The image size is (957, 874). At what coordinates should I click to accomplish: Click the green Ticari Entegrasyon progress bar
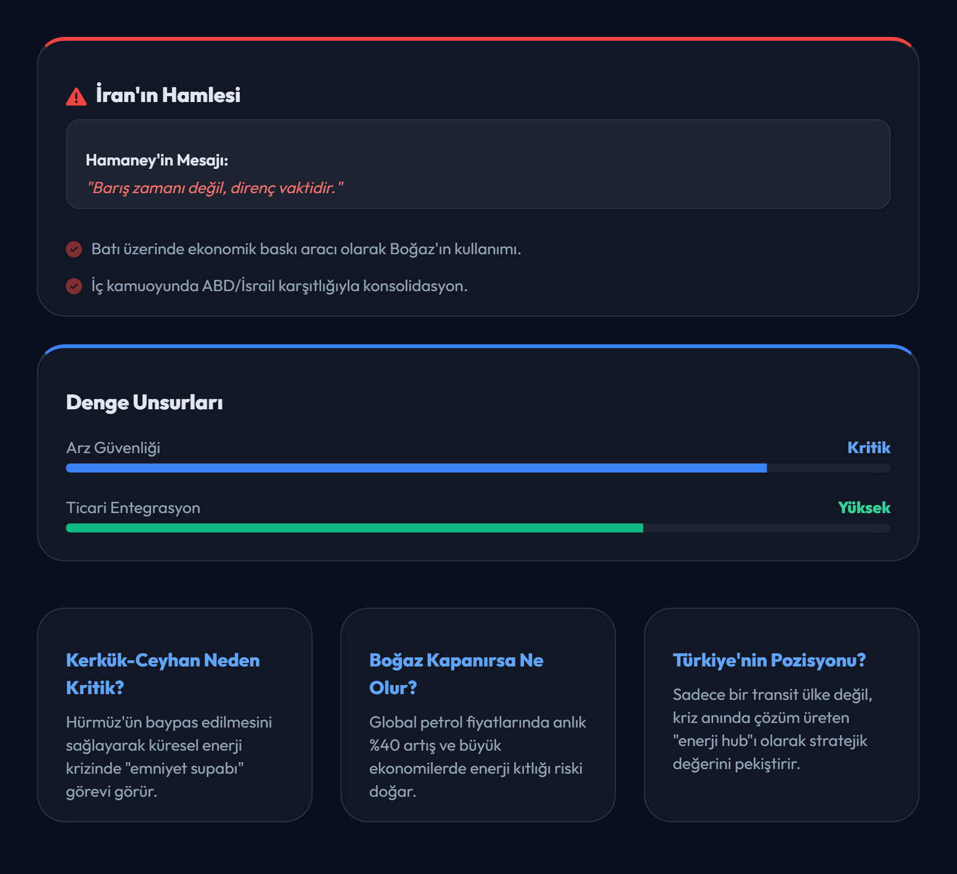(355, 528)
